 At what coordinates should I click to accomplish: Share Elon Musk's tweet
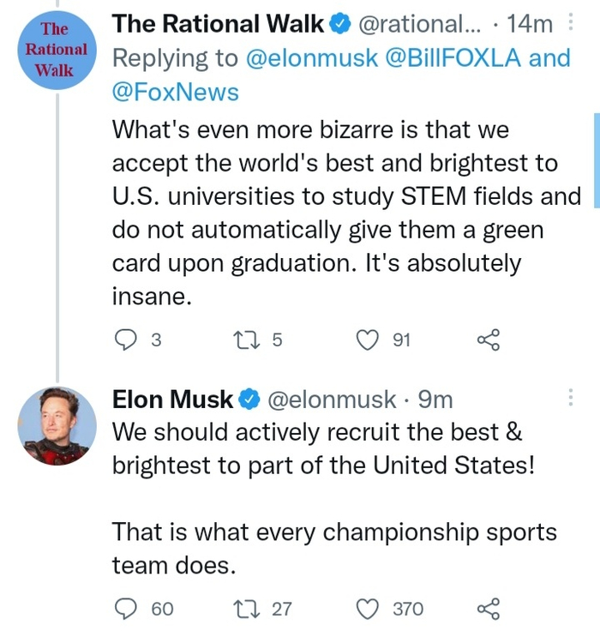[x=487, y=609]
